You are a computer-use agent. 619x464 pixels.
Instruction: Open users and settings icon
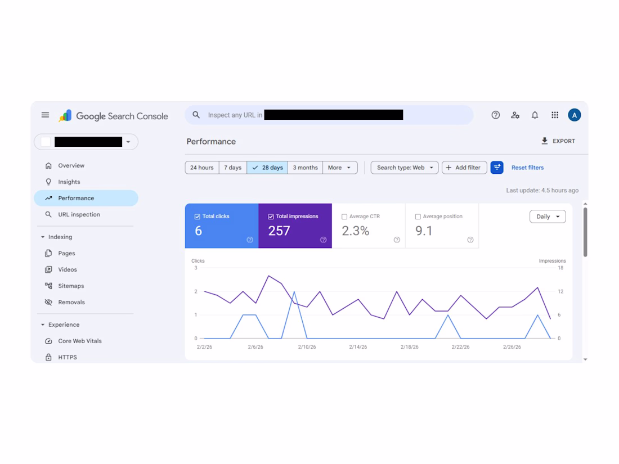515,115
